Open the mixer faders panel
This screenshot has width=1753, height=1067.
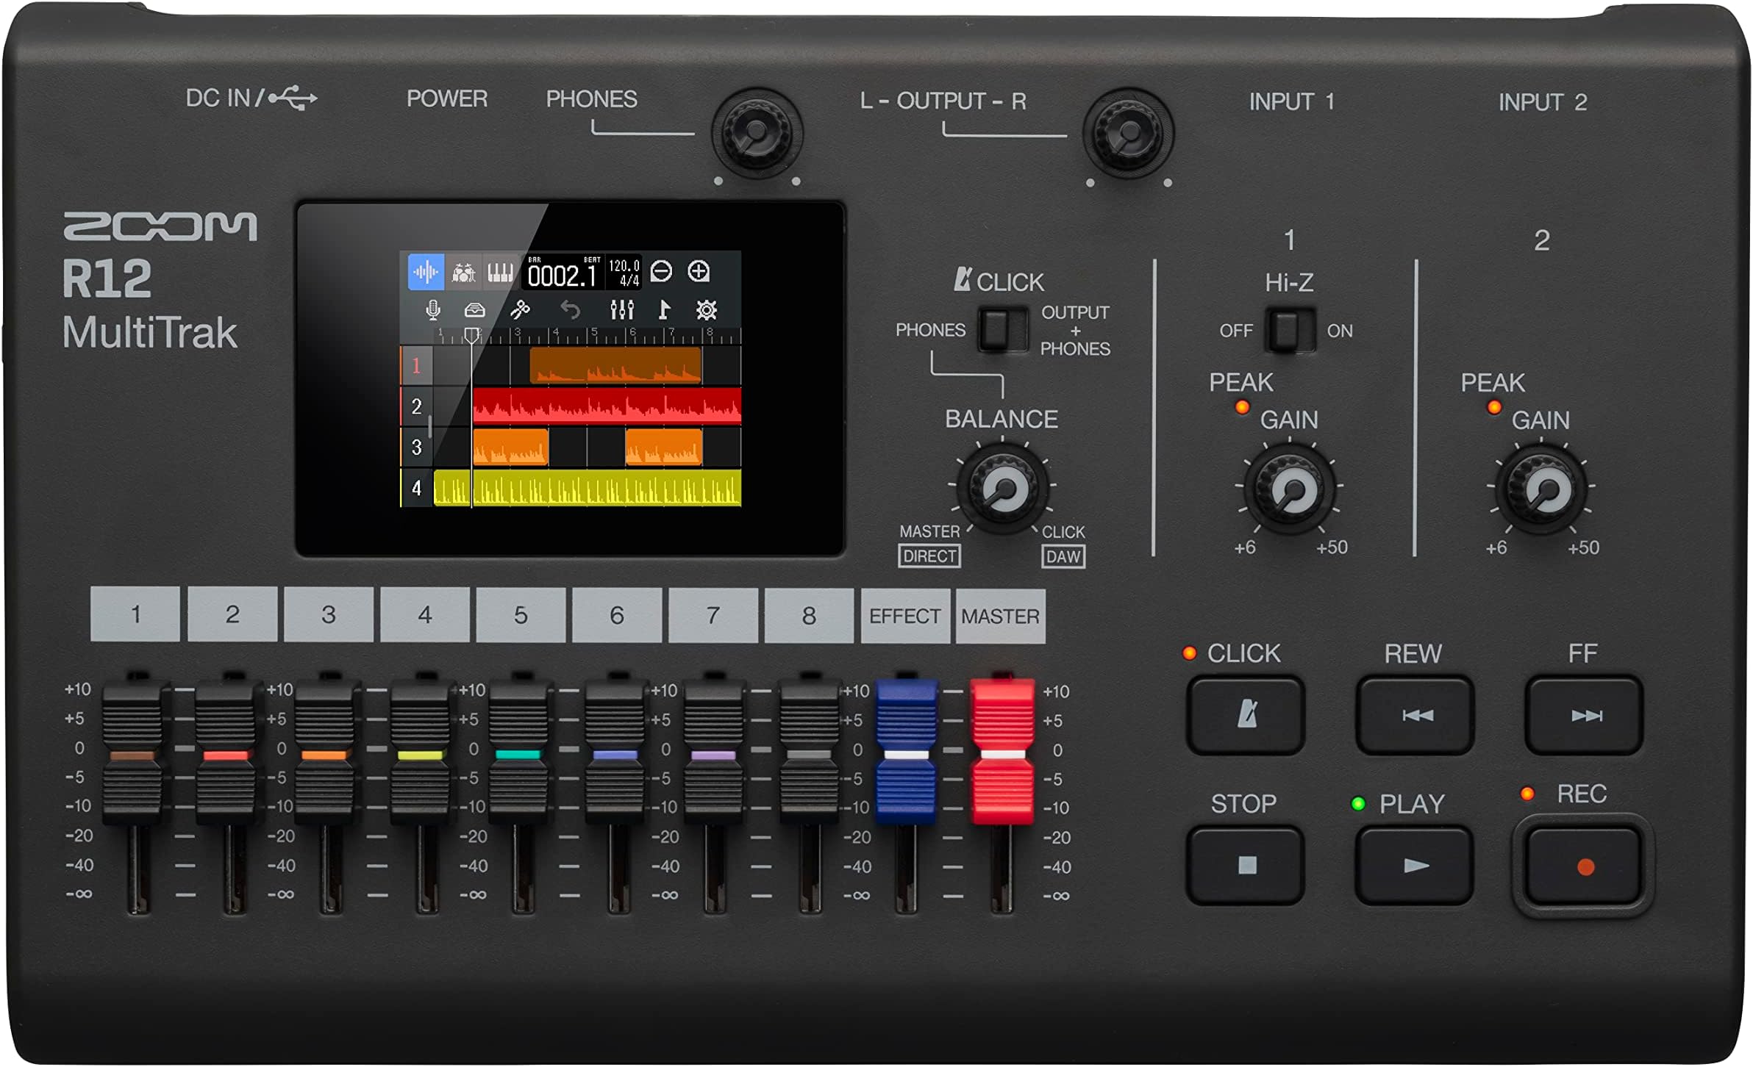click(623, 311)
